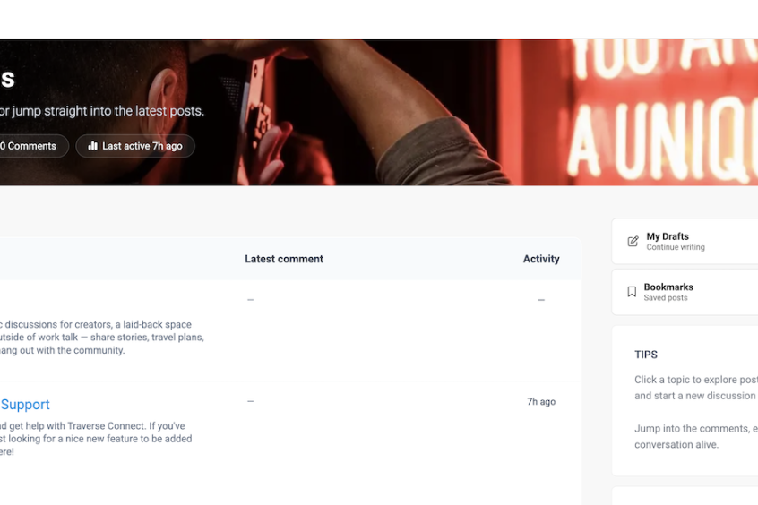Select the laid-back space topic description
Image resolution: width=758 pixels, height=505 pixels.
tap(101, 338)
